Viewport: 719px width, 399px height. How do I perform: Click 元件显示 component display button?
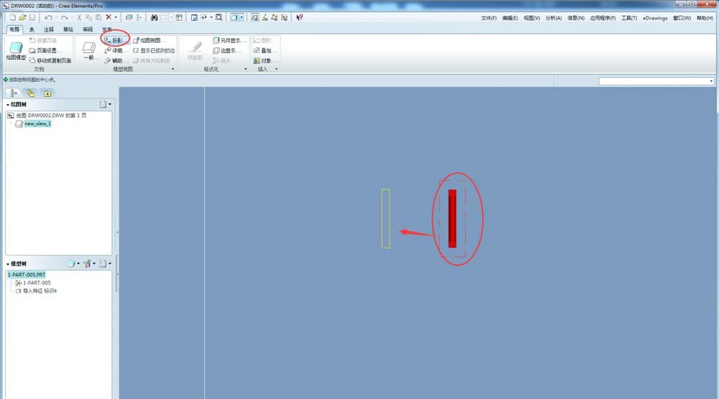click(229, 40)
